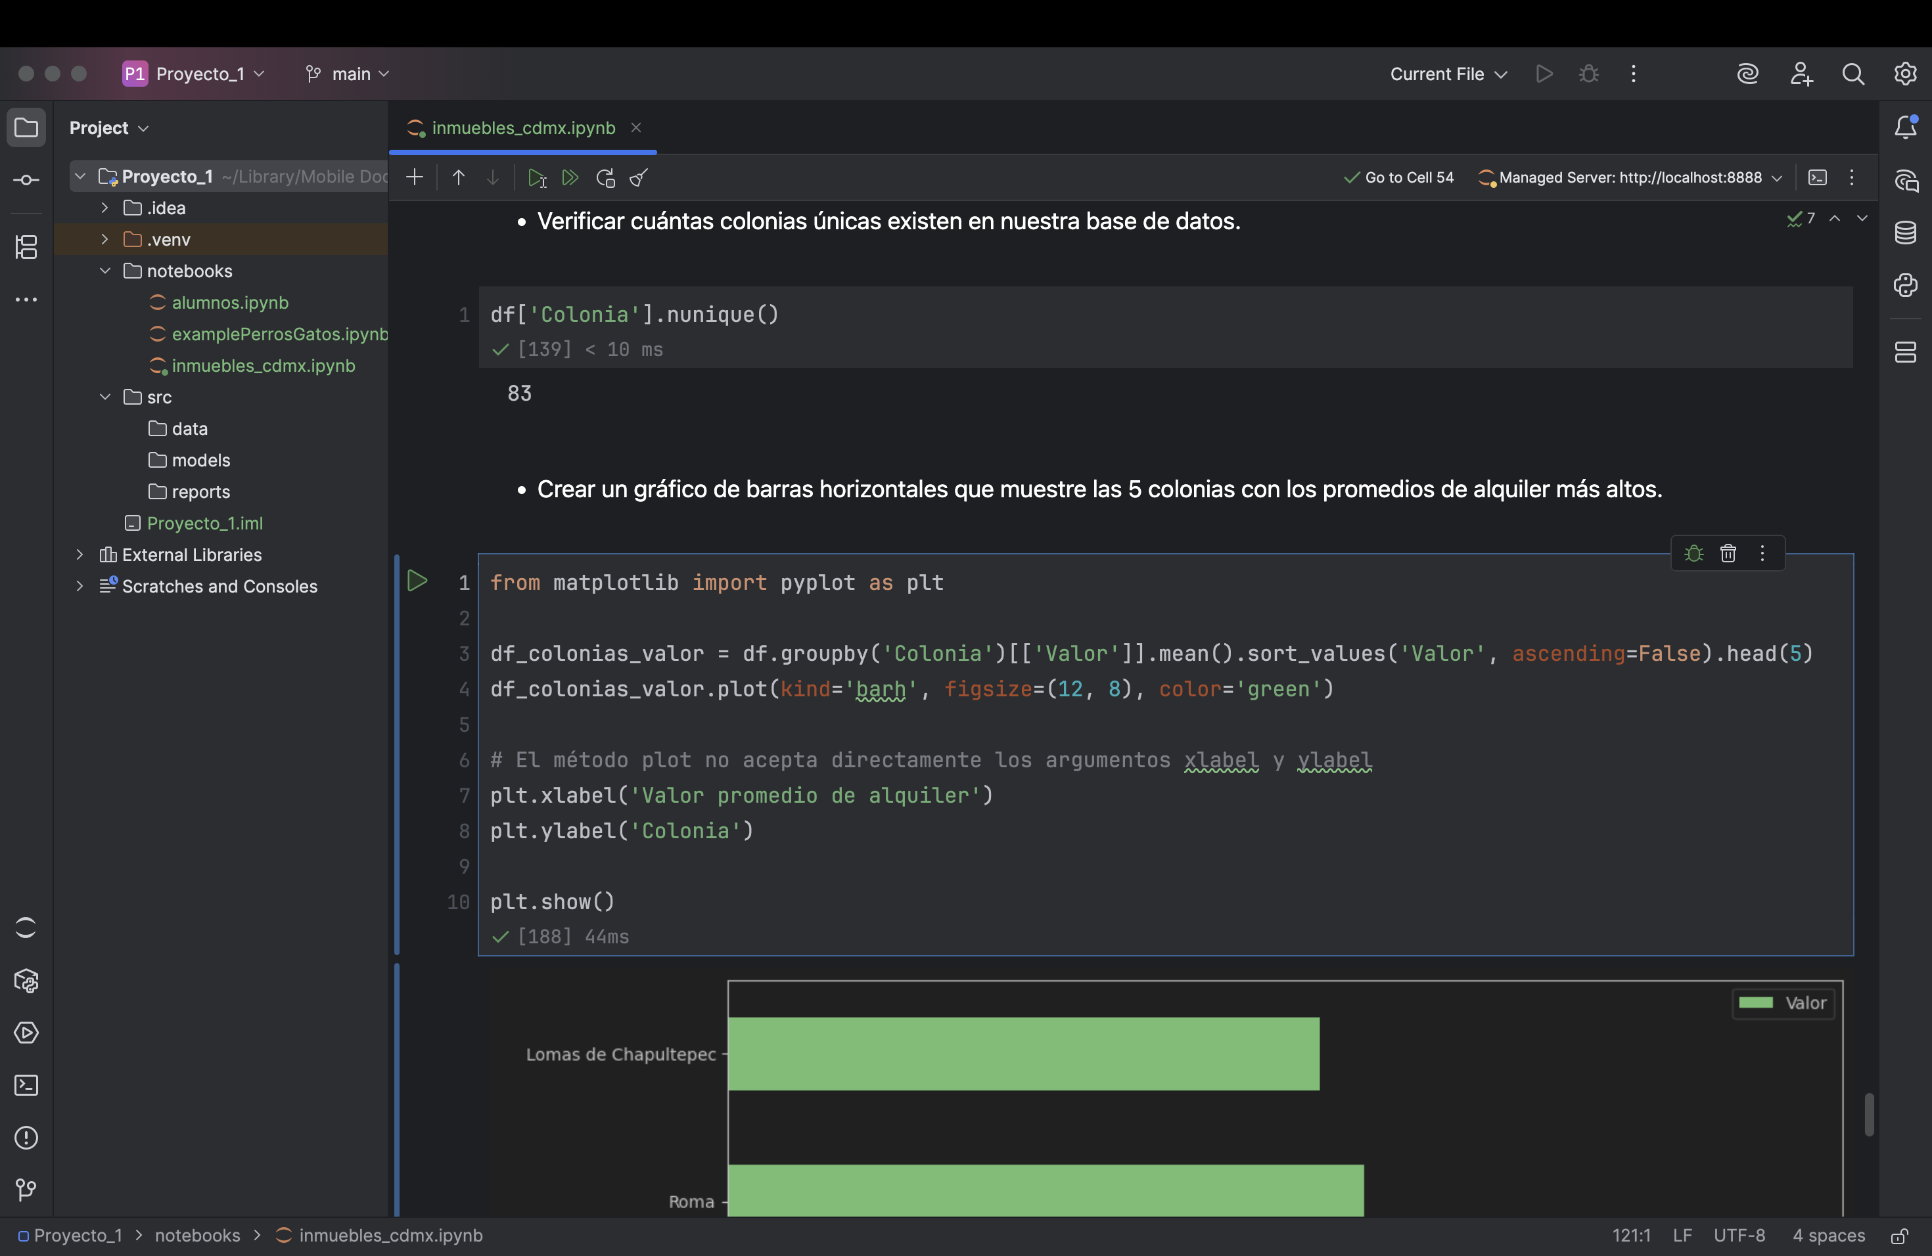1932x1256 pixels.
Task: Expand External Libraries node
Action: 80,555
